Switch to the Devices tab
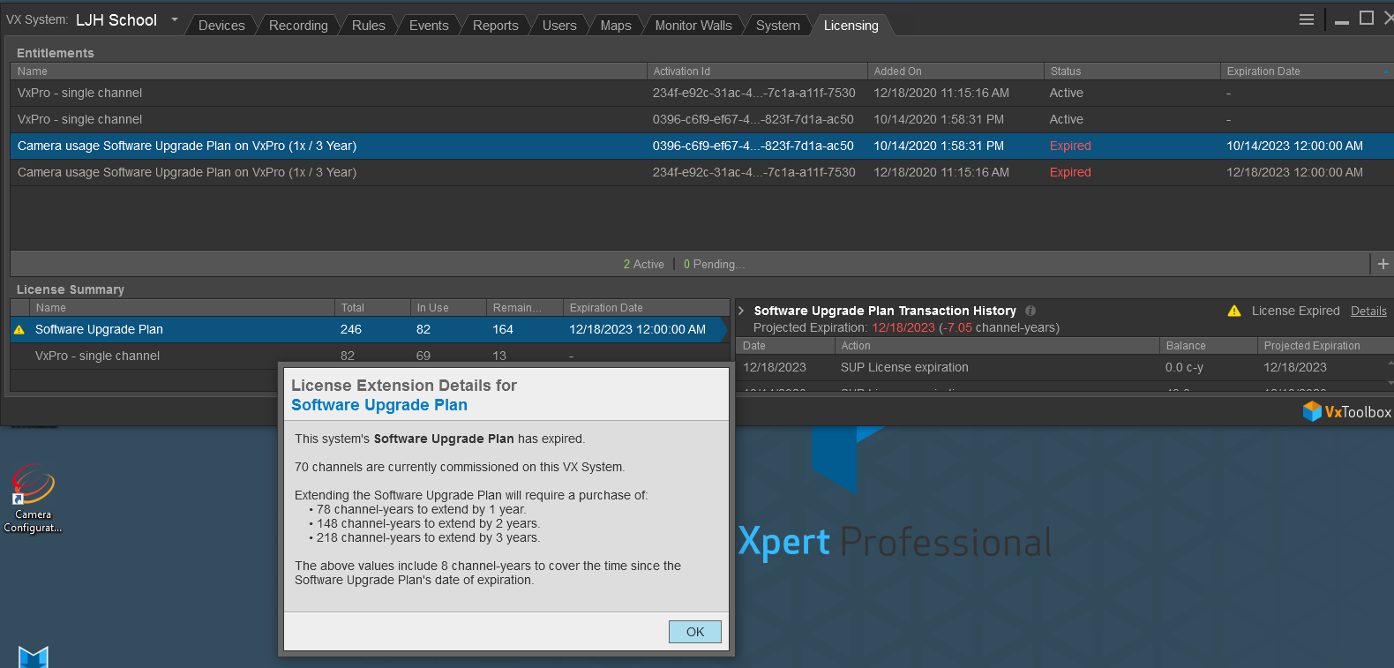 [x=221, y=26]
